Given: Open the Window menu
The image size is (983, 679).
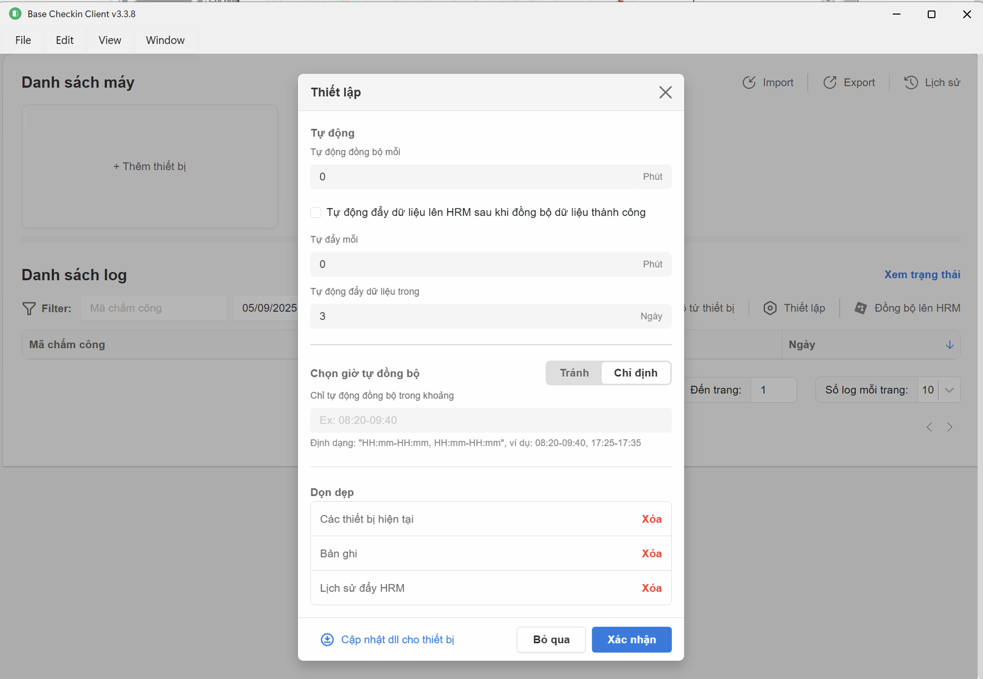Looking at the screenshot, I should click(165, 40).
